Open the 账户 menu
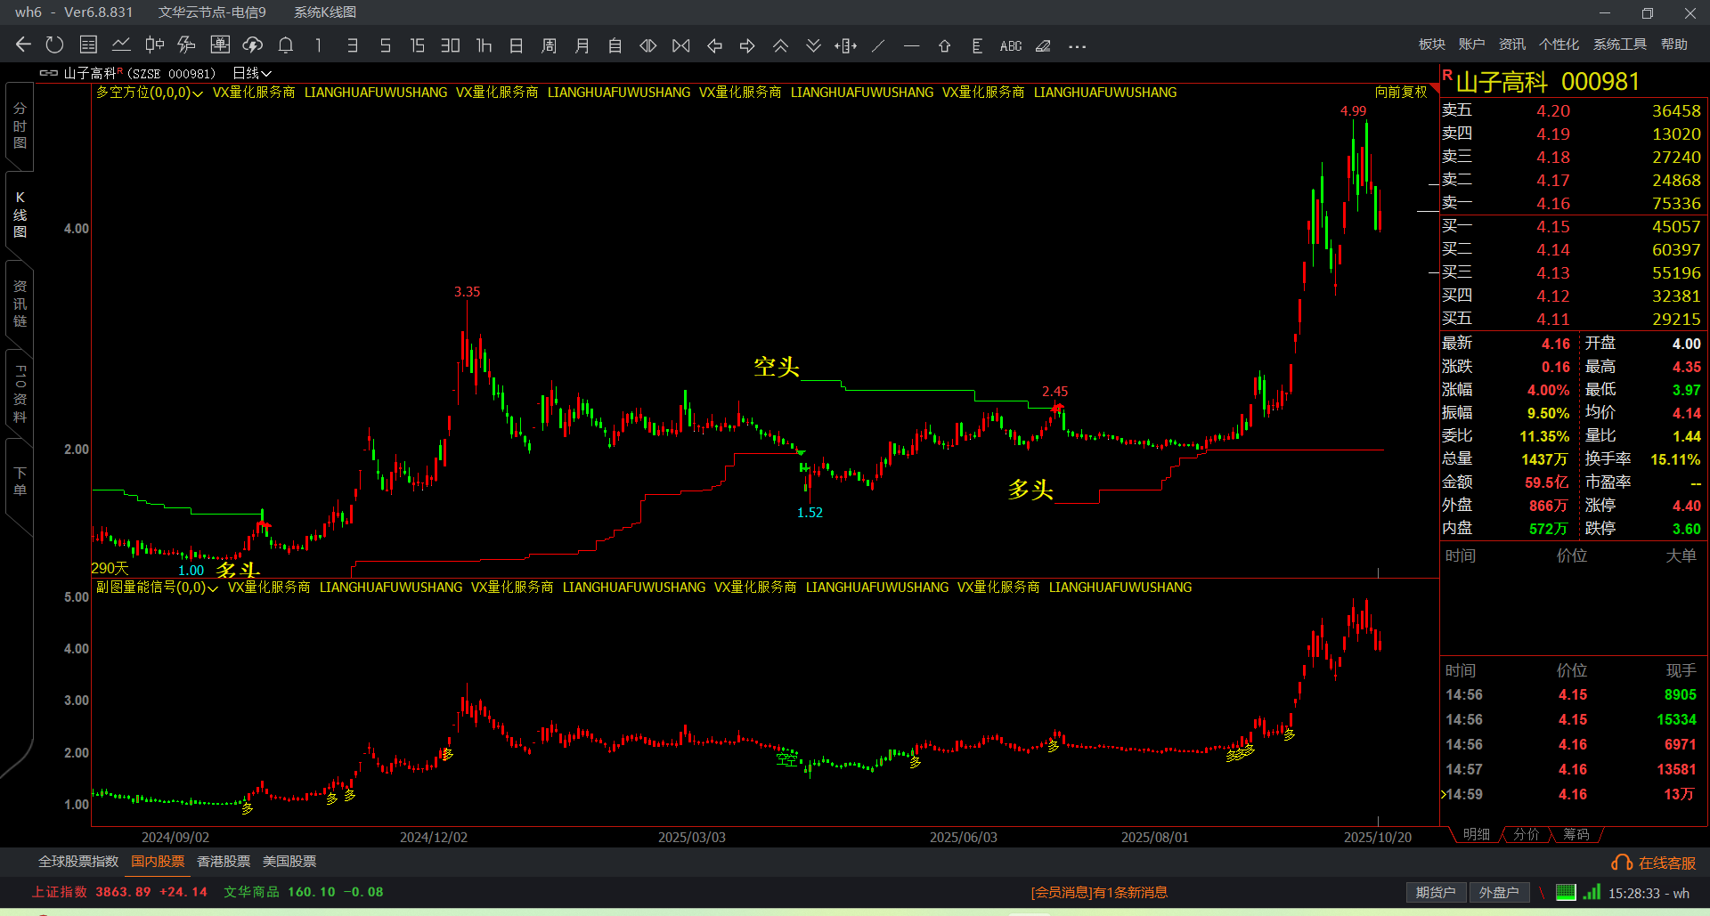Viewport: 1710px width, 916px height. 1472,45
